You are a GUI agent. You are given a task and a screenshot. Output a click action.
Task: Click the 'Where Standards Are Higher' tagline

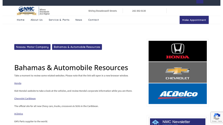click(45, 12)
